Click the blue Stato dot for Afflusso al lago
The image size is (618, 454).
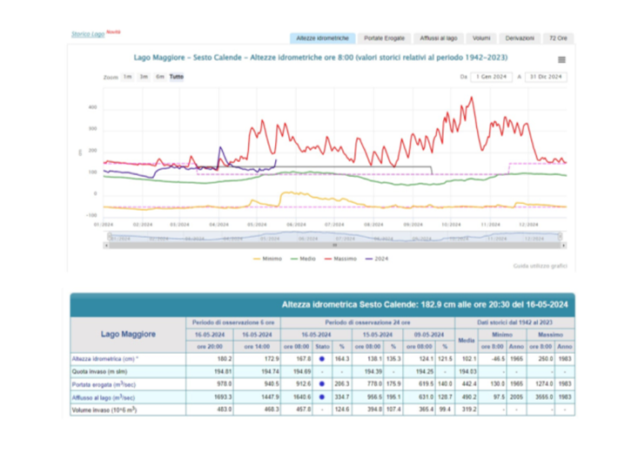click(322, 396)
